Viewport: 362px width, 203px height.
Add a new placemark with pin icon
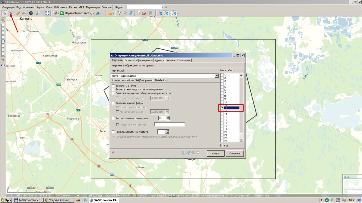coord(119,13)
